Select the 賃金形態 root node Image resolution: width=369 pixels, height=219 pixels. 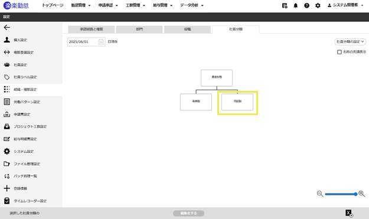click(217, 78)
